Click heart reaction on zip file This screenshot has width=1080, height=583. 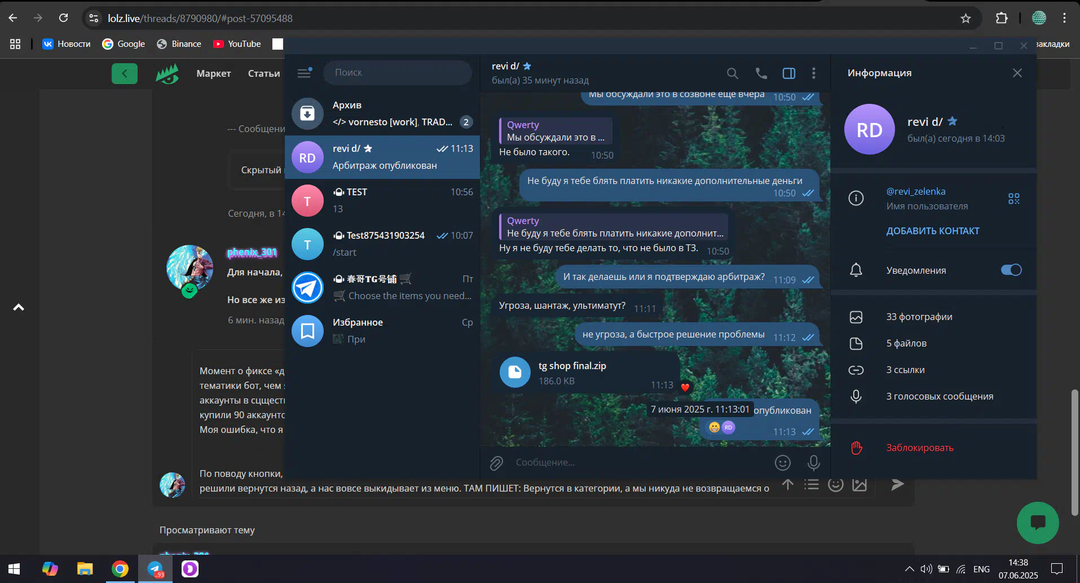pos(685,387)
